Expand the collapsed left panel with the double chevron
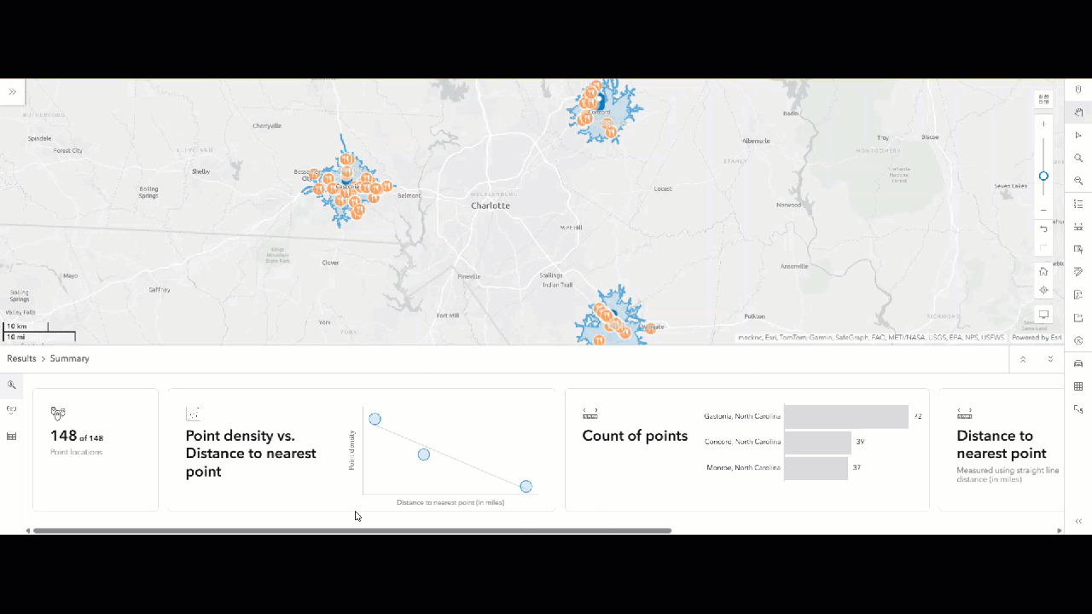 coord(12,91)
